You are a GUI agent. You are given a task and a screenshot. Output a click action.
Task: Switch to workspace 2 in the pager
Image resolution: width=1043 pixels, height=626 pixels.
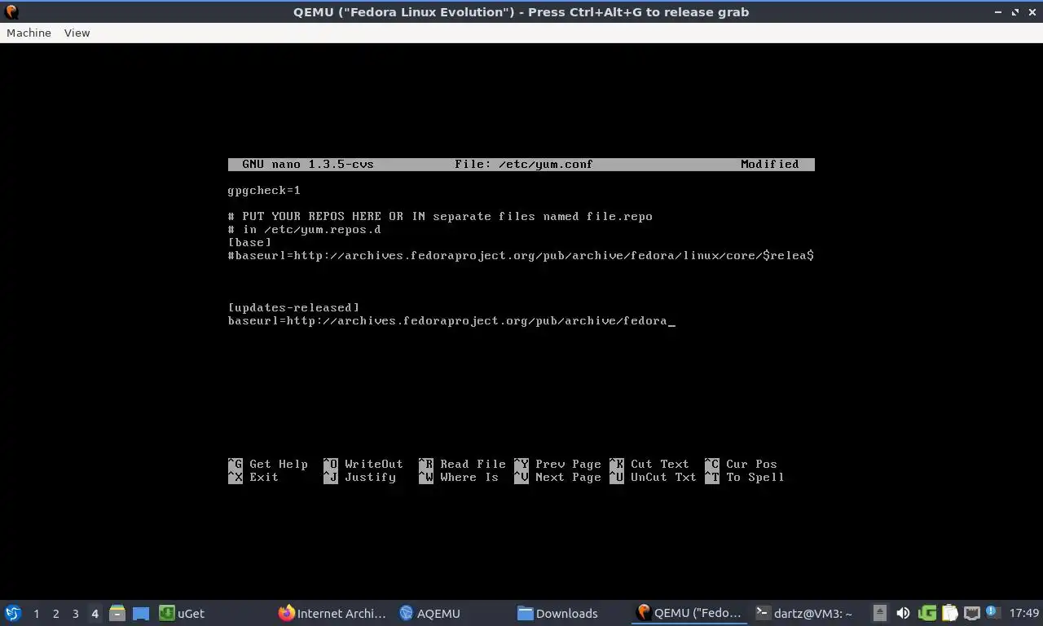(x=55, y=614)
